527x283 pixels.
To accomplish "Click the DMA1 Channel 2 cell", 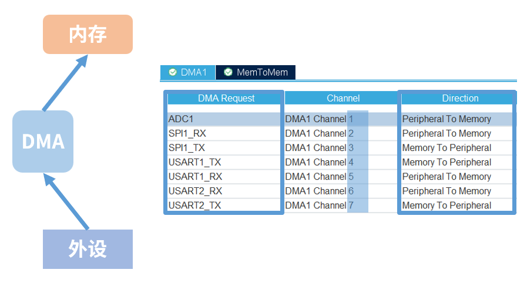I will pos(341,133).
